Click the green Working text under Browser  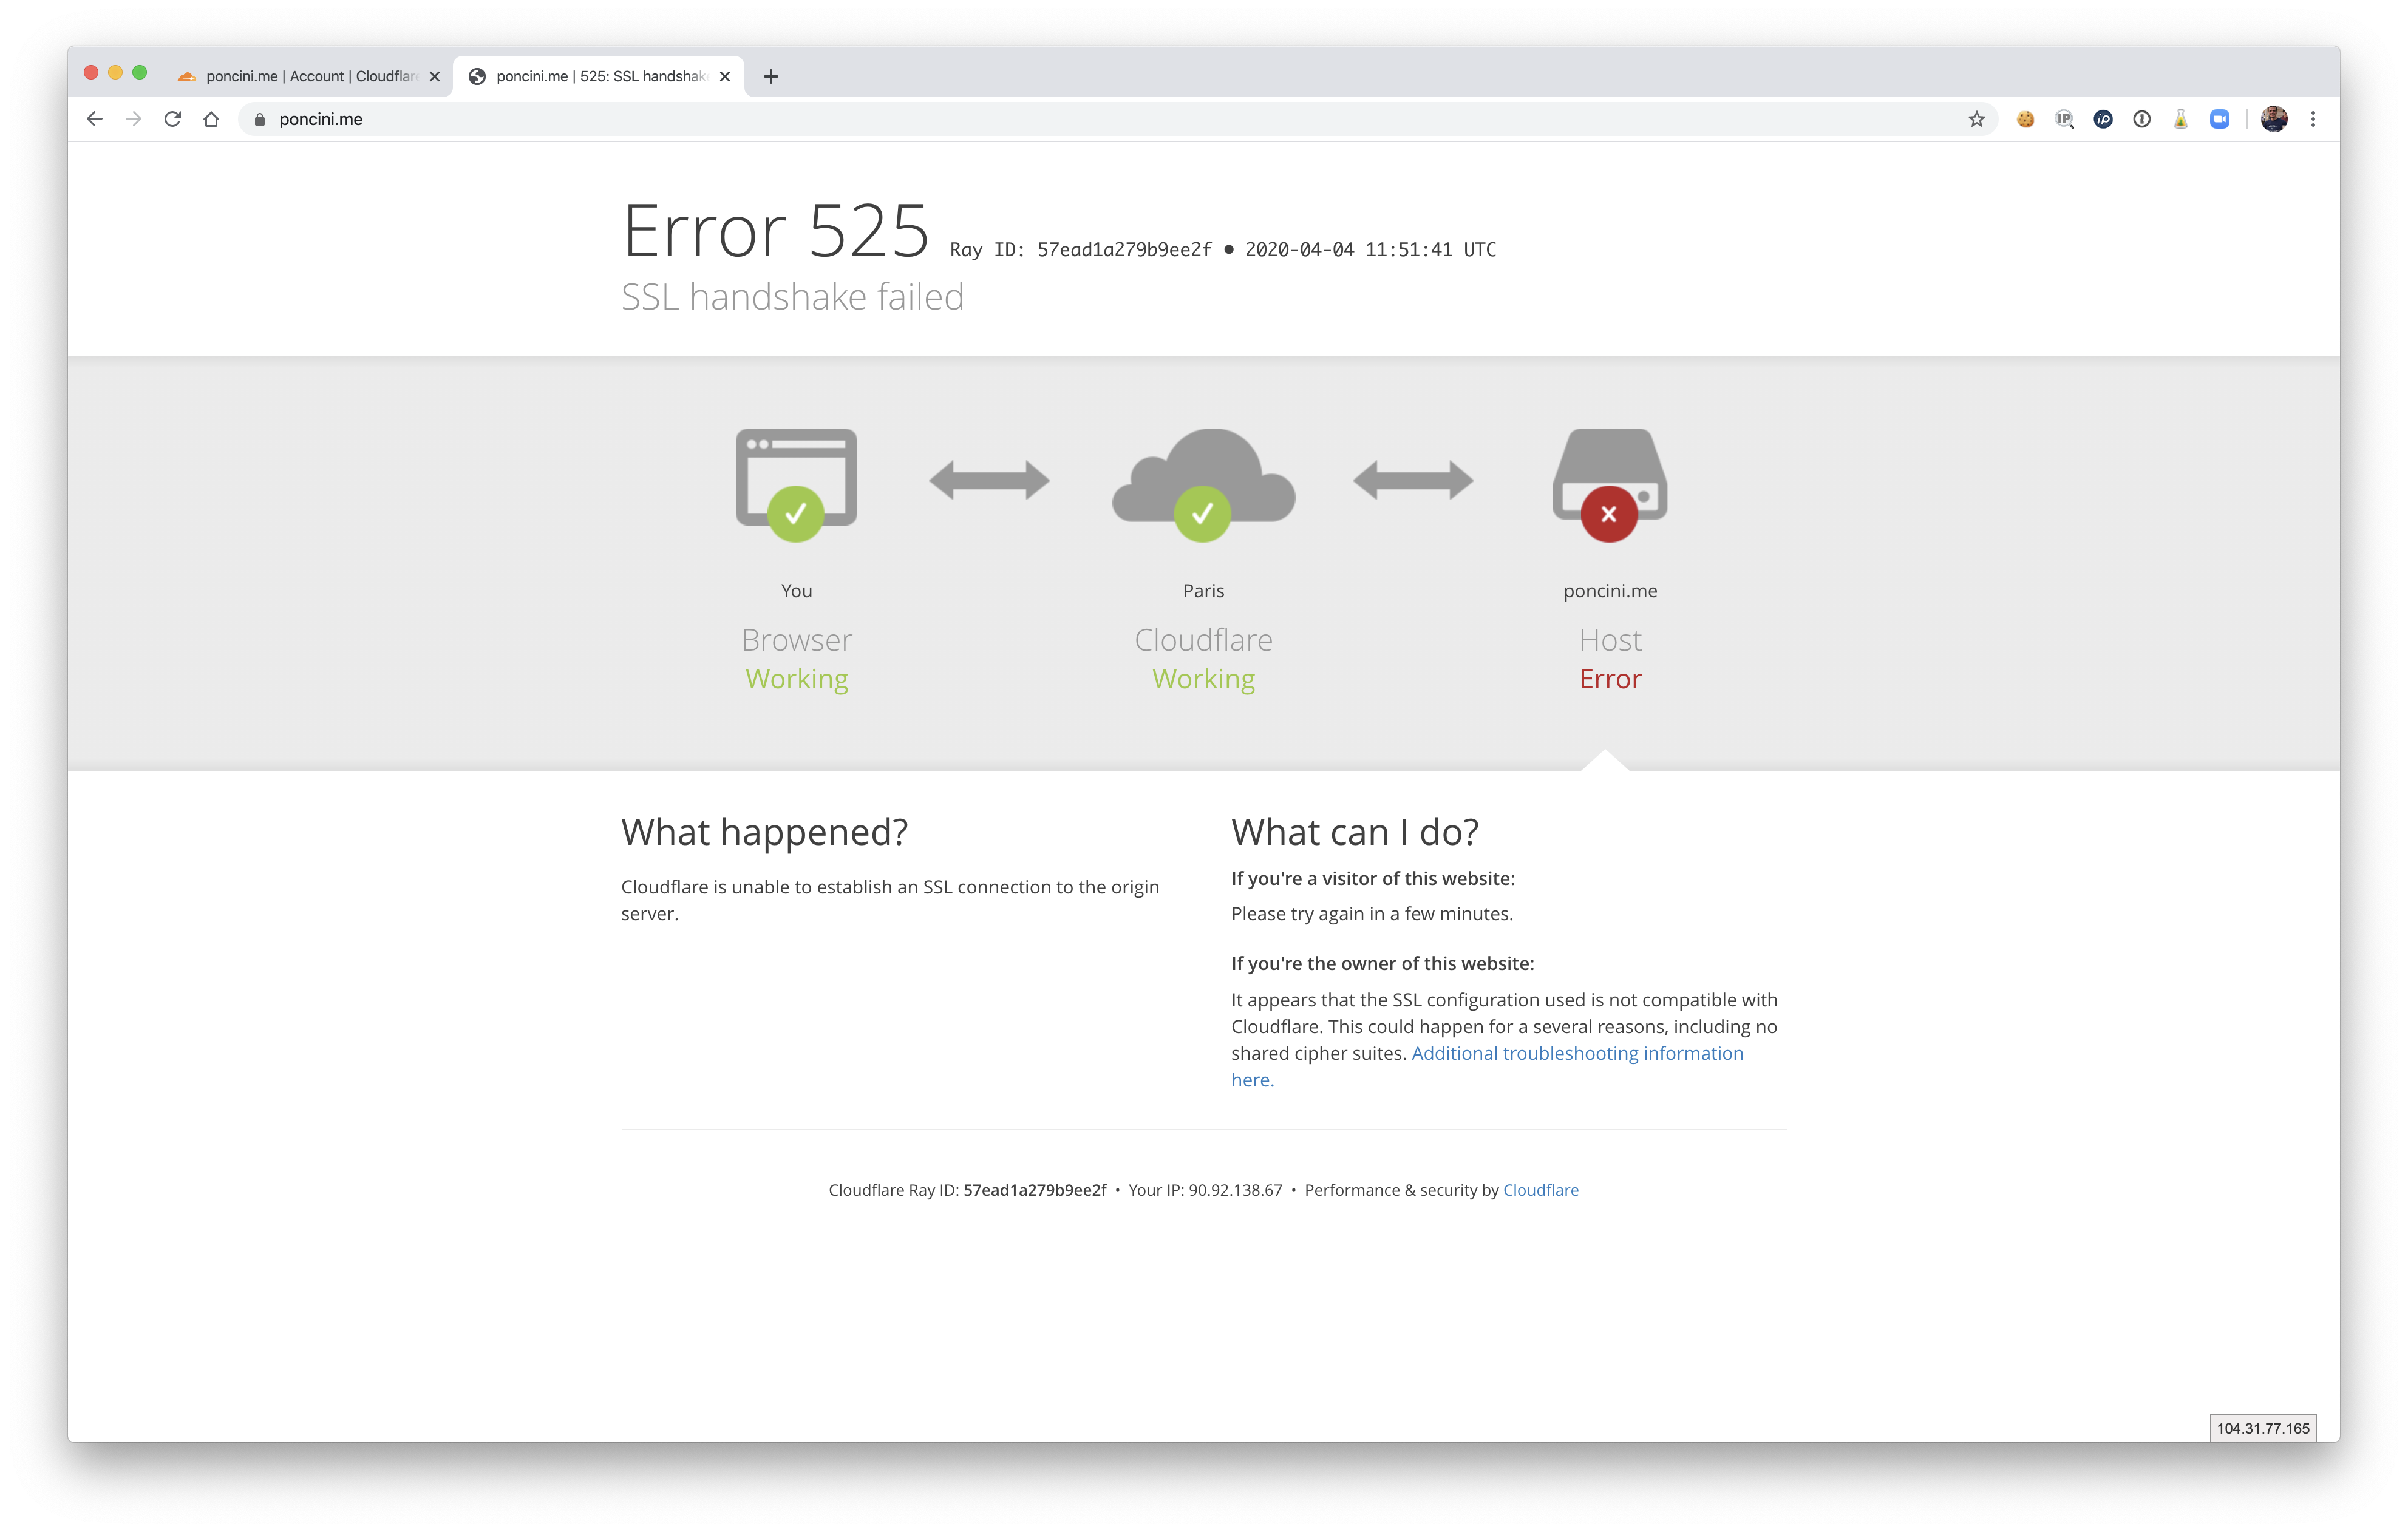click(796, 679)
